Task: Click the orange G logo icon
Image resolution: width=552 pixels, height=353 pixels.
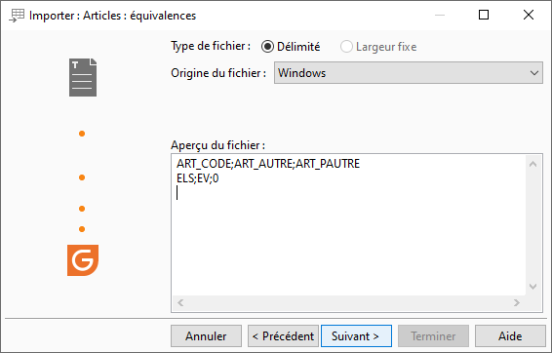Action: 83,260
